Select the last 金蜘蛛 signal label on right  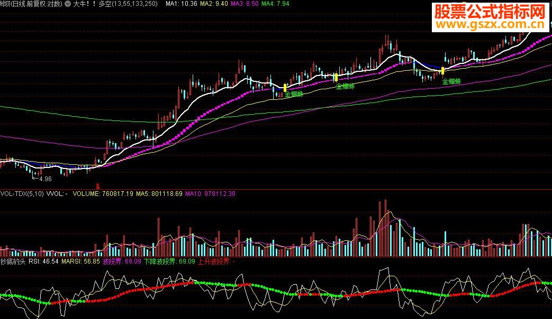pos(451,81)
